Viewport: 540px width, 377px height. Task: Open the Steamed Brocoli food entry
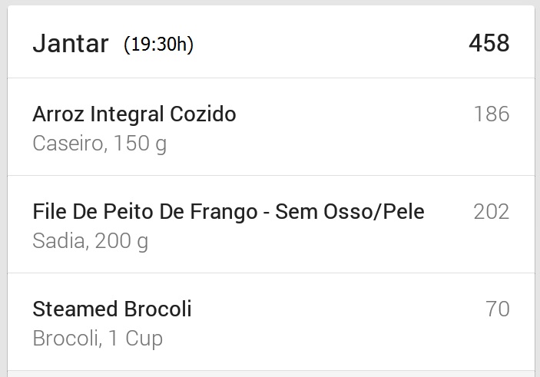pyautogui.click(x=271, y=322)
